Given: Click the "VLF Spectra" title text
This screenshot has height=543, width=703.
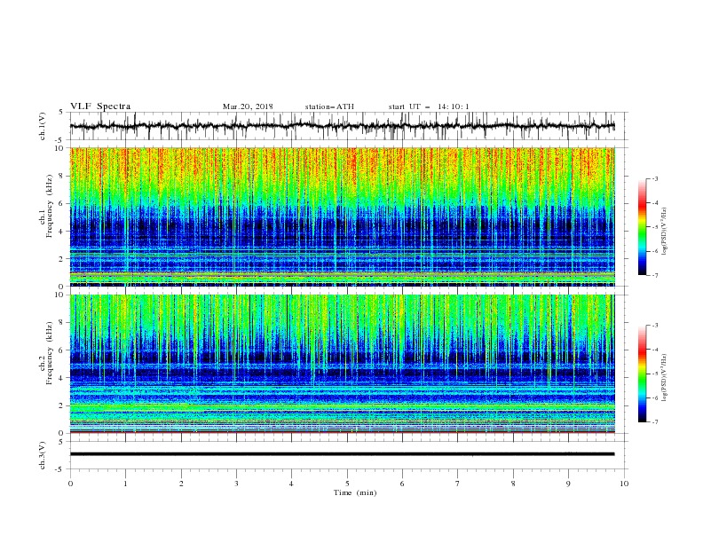Looking at the screenshot, I should coord(100,106).
